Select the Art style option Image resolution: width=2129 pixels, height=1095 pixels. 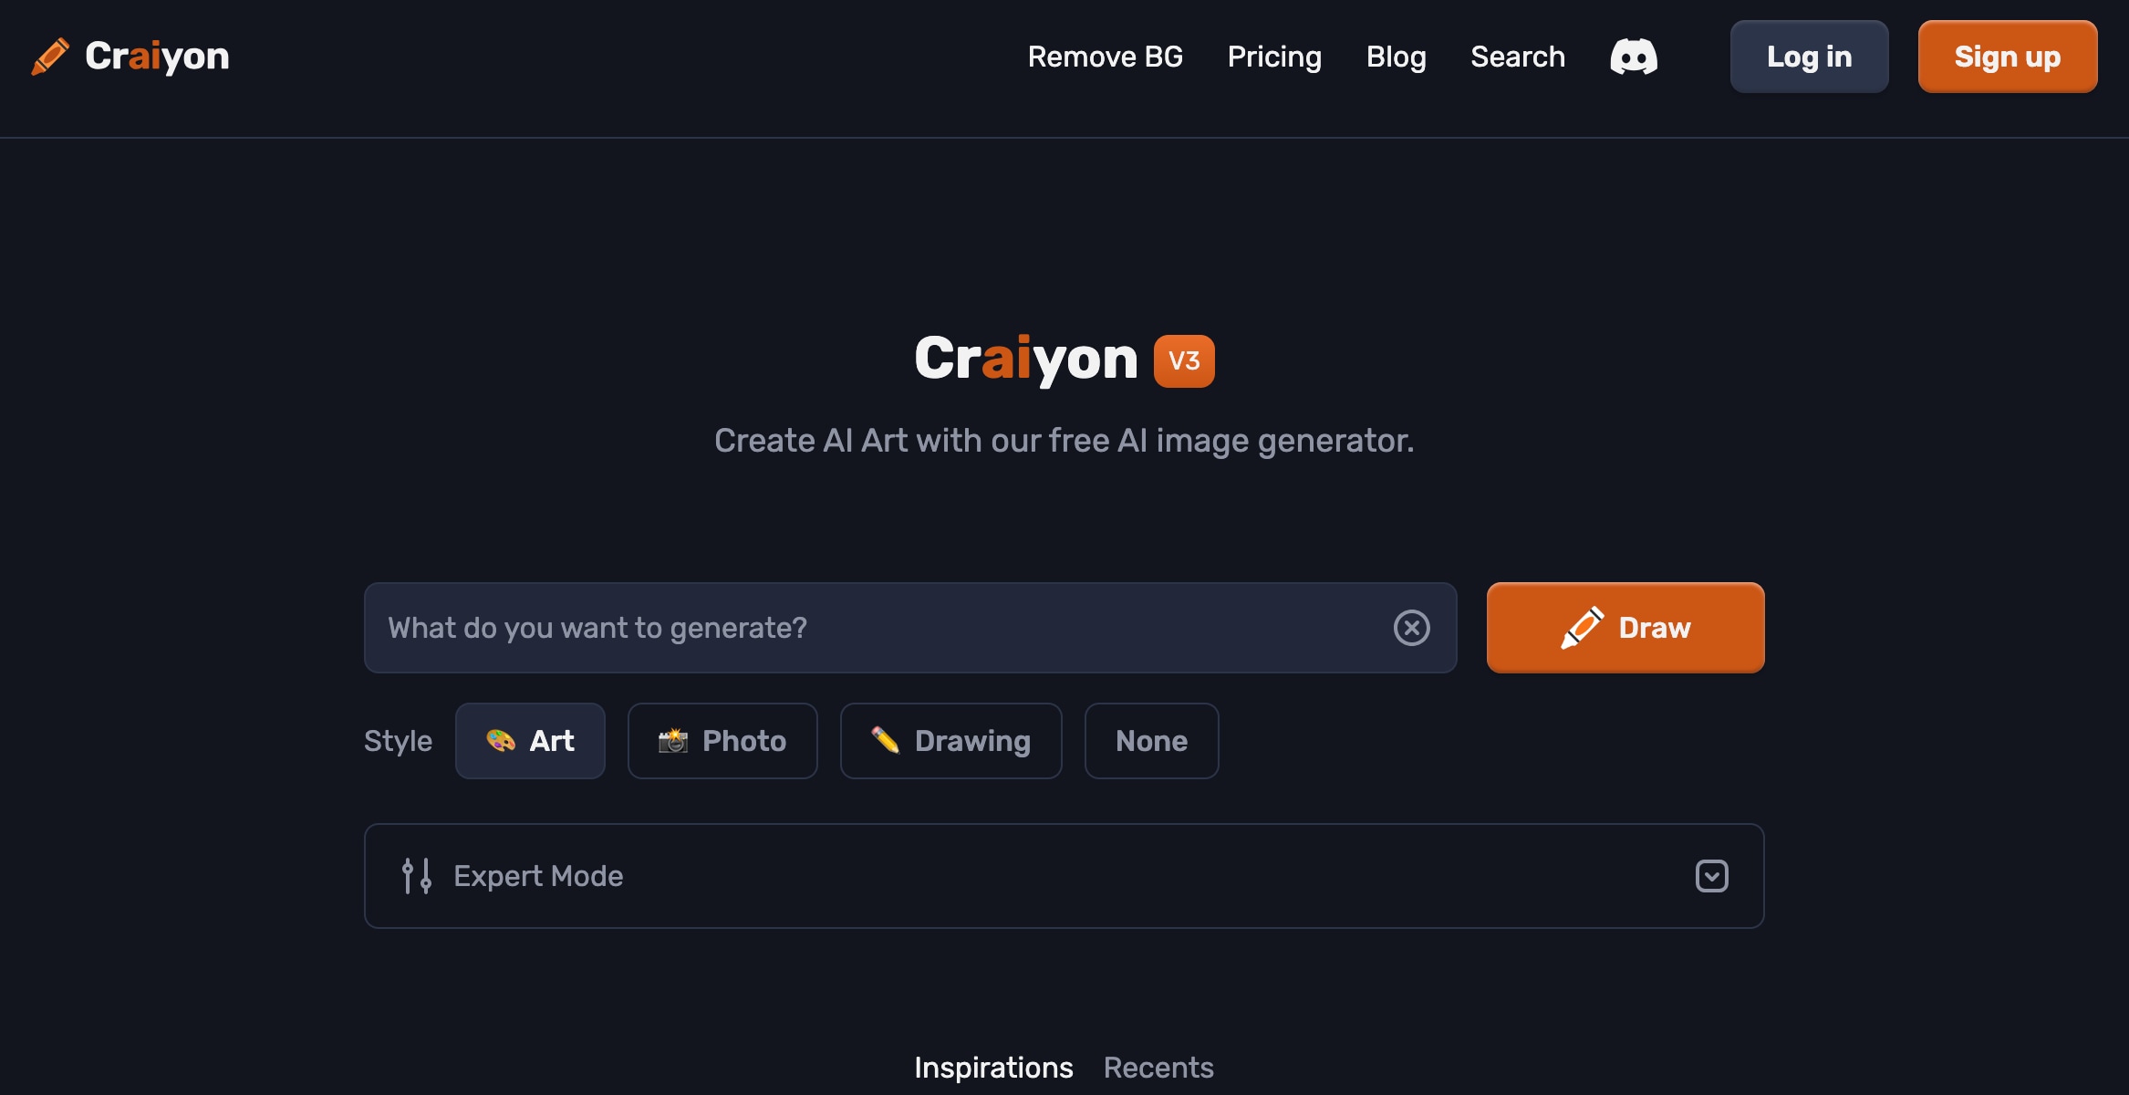pyautogui.click(x=531, y=740)
